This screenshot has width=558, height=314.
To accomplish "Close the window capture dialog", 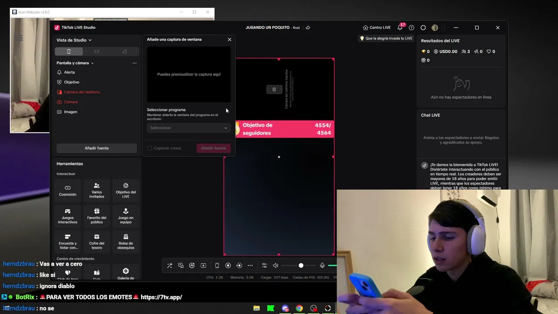I will [229, 40].
